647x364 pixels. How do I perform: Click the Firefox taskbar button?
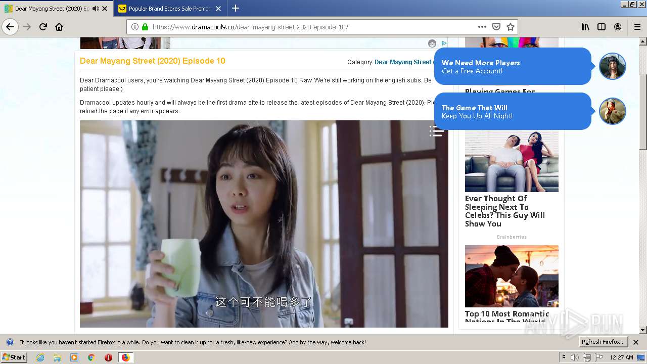125,357
